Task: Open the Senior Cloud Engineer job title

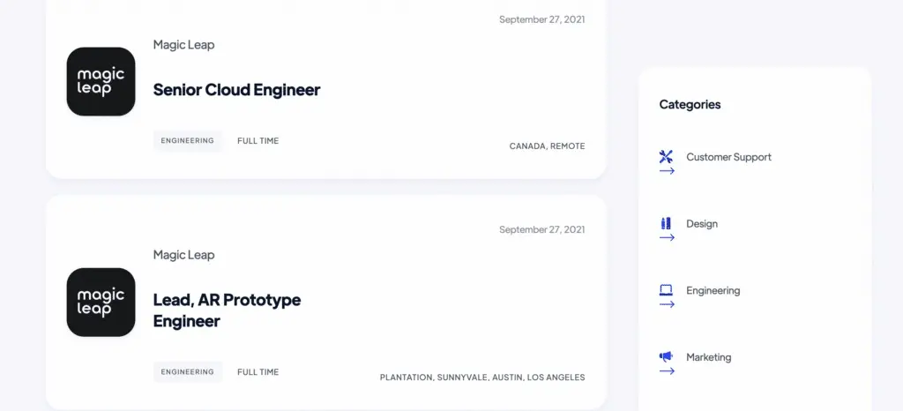Action: click(x=236, y=90)
